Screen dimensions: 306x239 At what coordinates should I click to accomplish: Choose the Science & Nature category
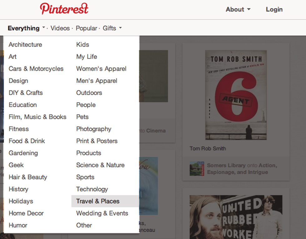[x=100, y=165]
